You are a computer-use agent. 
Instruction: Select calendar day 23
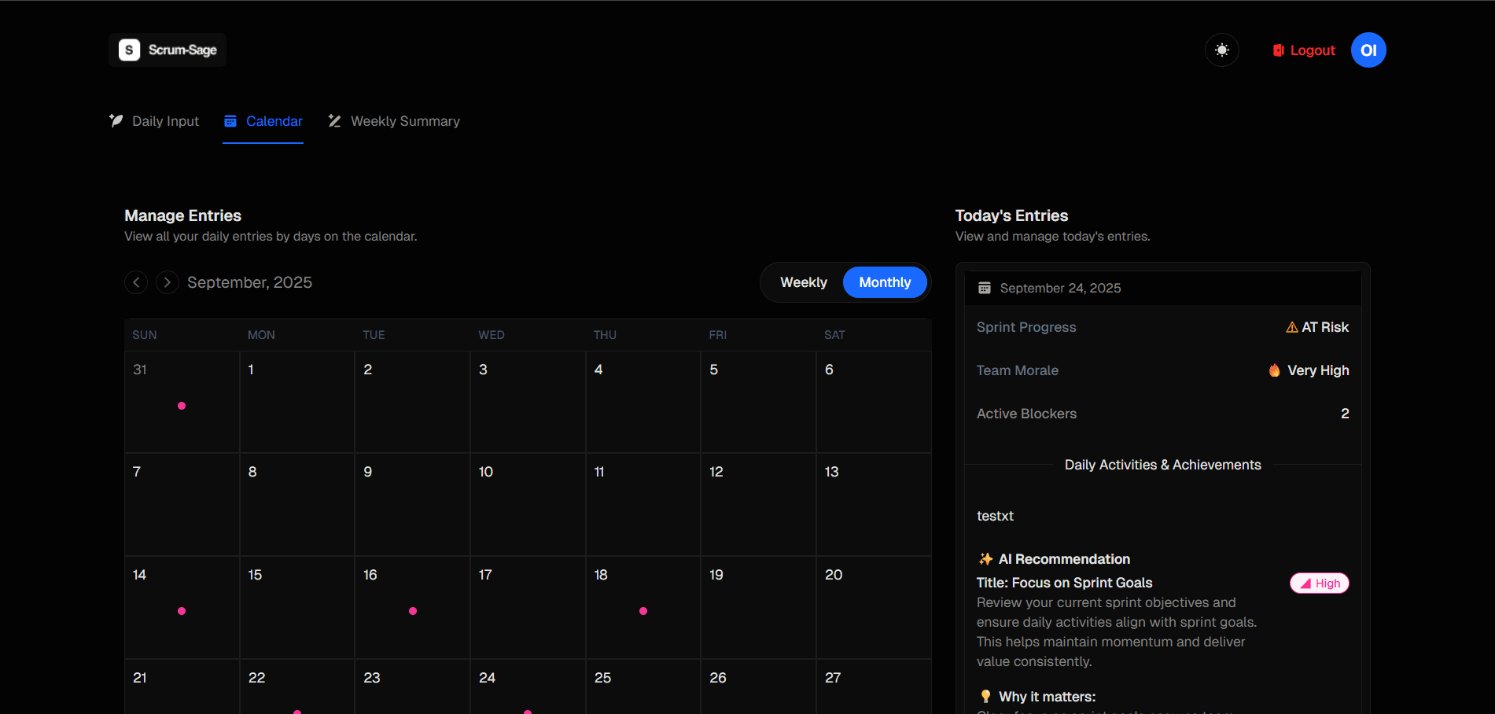(413, 687)
